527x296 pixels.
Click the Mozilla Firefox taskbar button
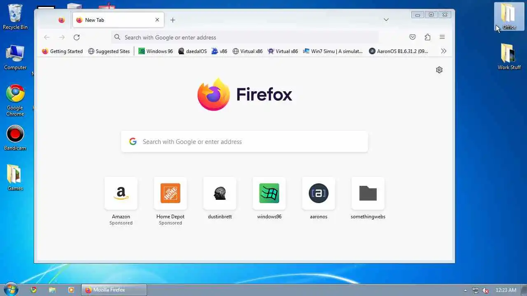pyautogui.click(x=114, y=290)
